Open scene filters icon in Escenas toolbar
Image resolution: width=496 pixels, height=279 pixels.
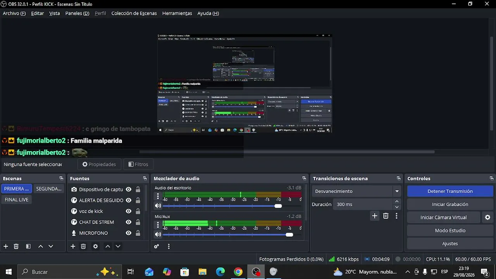pos(28,246)
